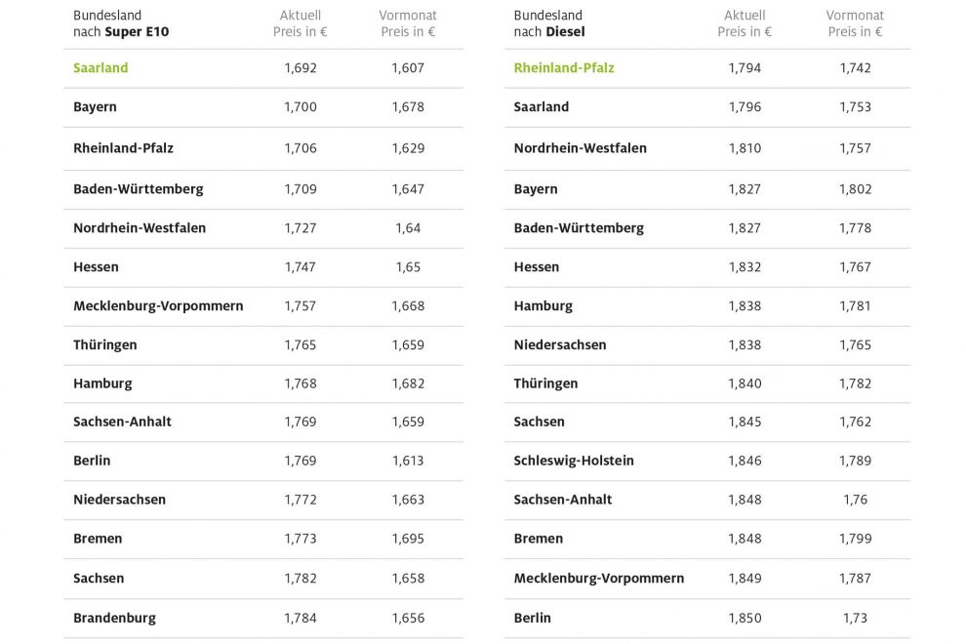Click Nordrhein-Westfalen in the Diesel table
Viewport: 966px width, 644px height.
[580, 148]
